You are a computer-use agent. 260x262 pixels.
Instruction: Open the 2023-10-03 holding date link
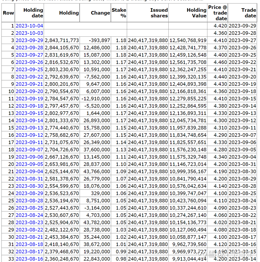coord(29,33)
